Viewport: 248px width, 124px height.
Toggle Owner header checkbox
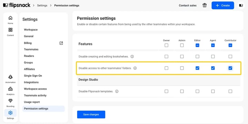166,45
